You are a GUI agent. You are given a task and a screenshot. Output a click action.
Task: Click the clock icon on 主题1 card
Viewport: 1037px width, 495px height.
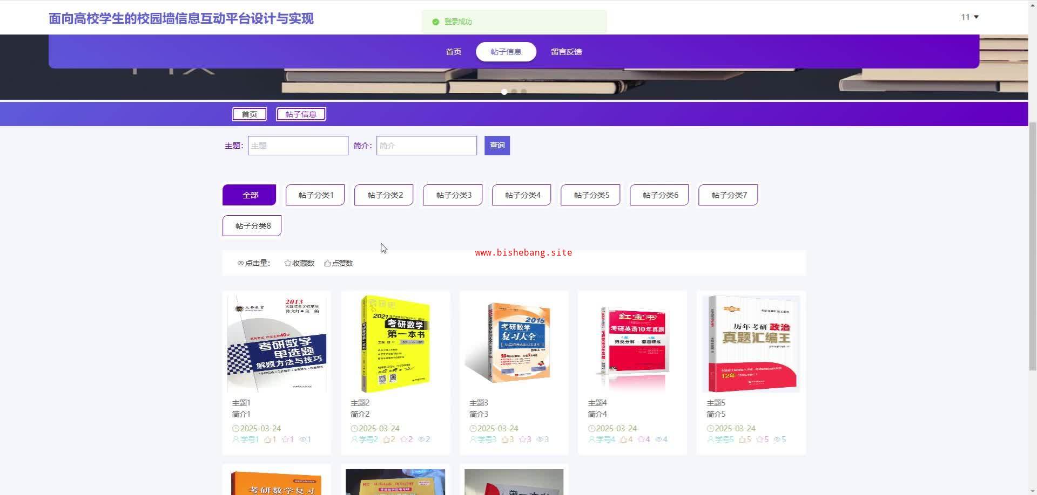(236, 429)
